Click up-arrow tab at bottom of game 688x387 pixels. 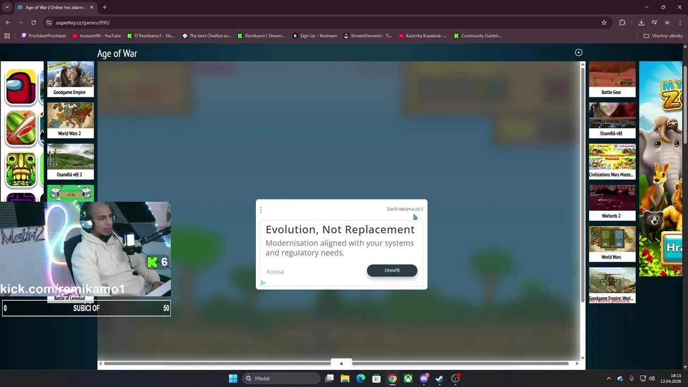tap(341, 363)
